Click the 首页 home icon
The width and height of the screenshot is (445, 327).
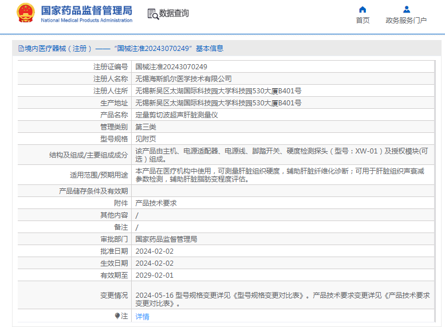click(363, 10)
